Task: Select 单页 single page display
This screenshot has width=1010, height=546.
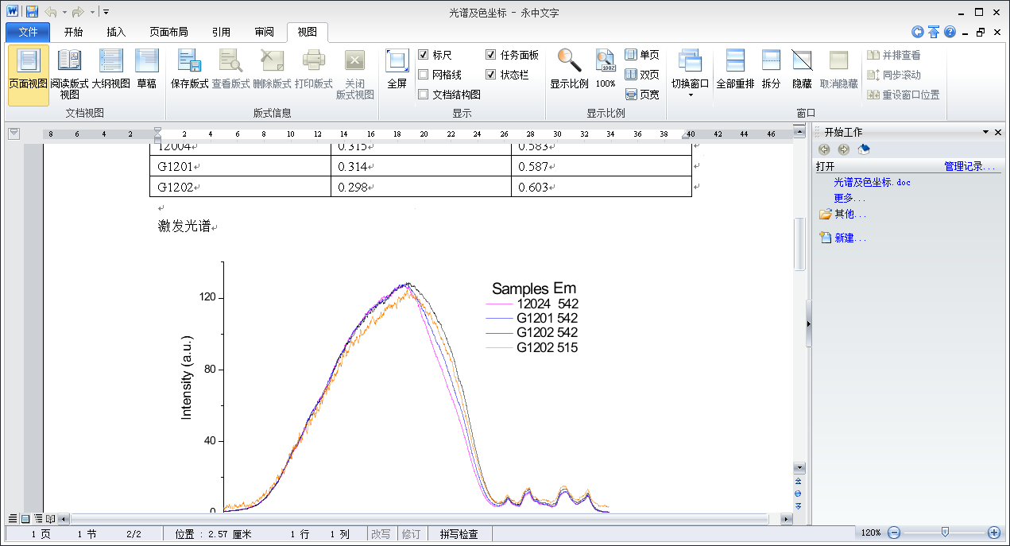Action: click(642, 55)
